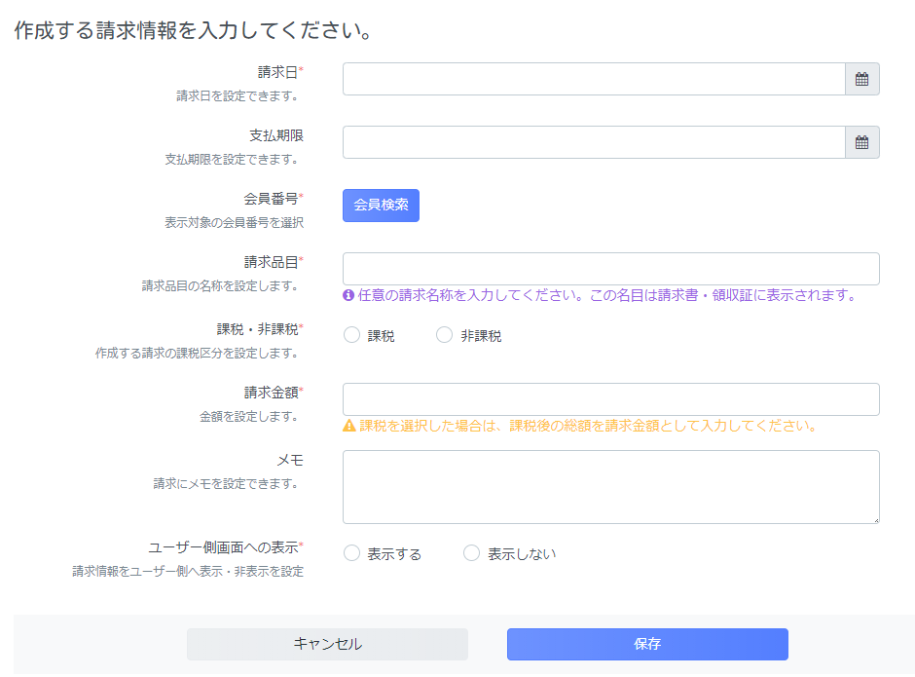Open calendar picker for 請求日
The height and width of the screenshot is (677, 915).
click(x=861, y=79)
